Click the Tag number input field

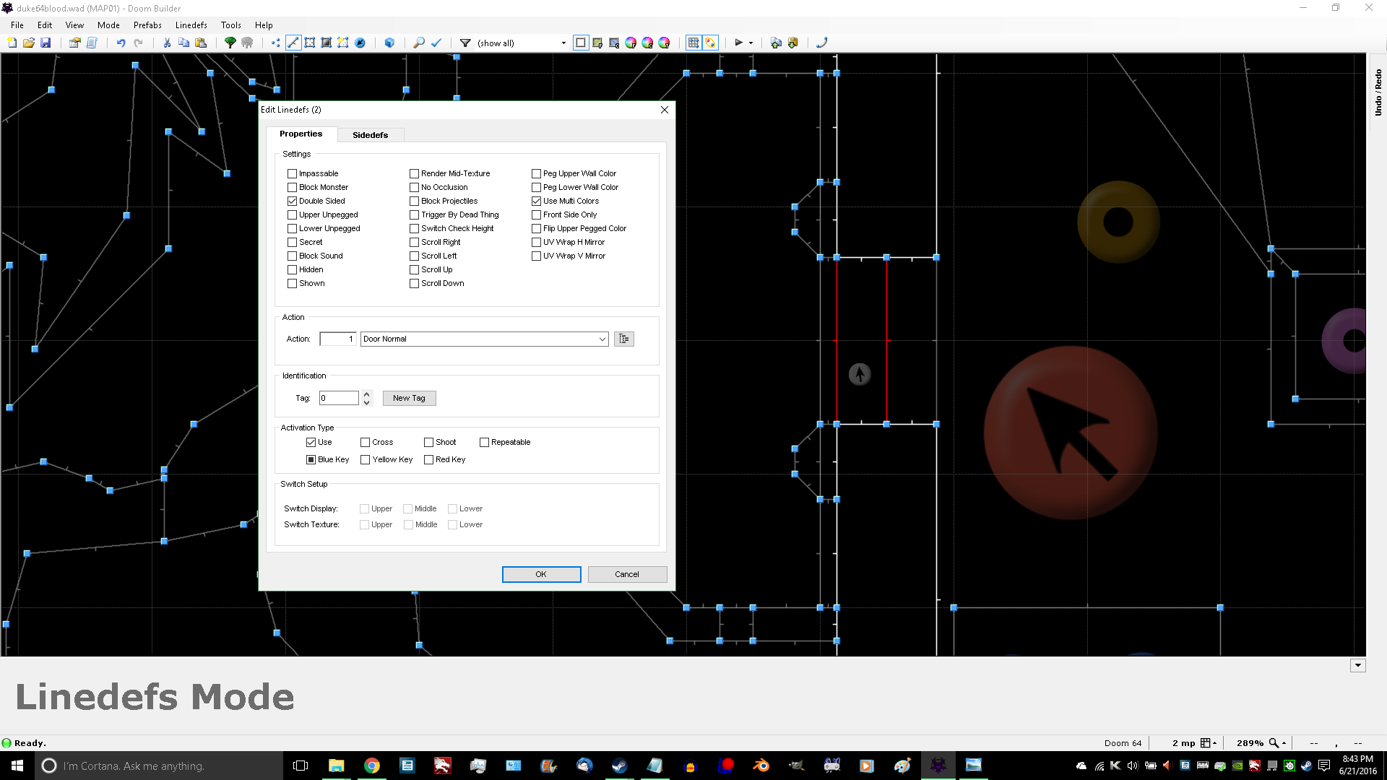338,398
